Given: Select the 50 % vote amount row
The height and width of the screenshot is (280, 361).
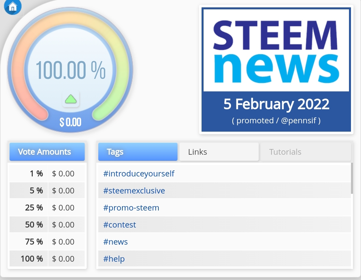Looking at the screenshot, I should click(47, 225).
